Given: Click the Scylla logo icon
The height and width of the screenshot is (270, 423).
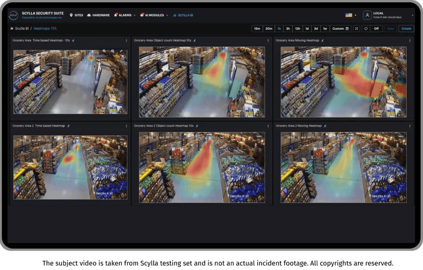Looking at the screenshot, I should (x=13, y=15).
